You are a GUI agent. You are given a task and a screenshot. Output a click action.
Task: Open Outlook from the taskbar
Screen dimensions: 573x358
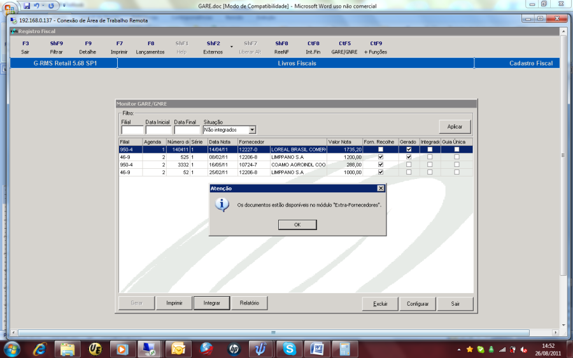(178, 349)
